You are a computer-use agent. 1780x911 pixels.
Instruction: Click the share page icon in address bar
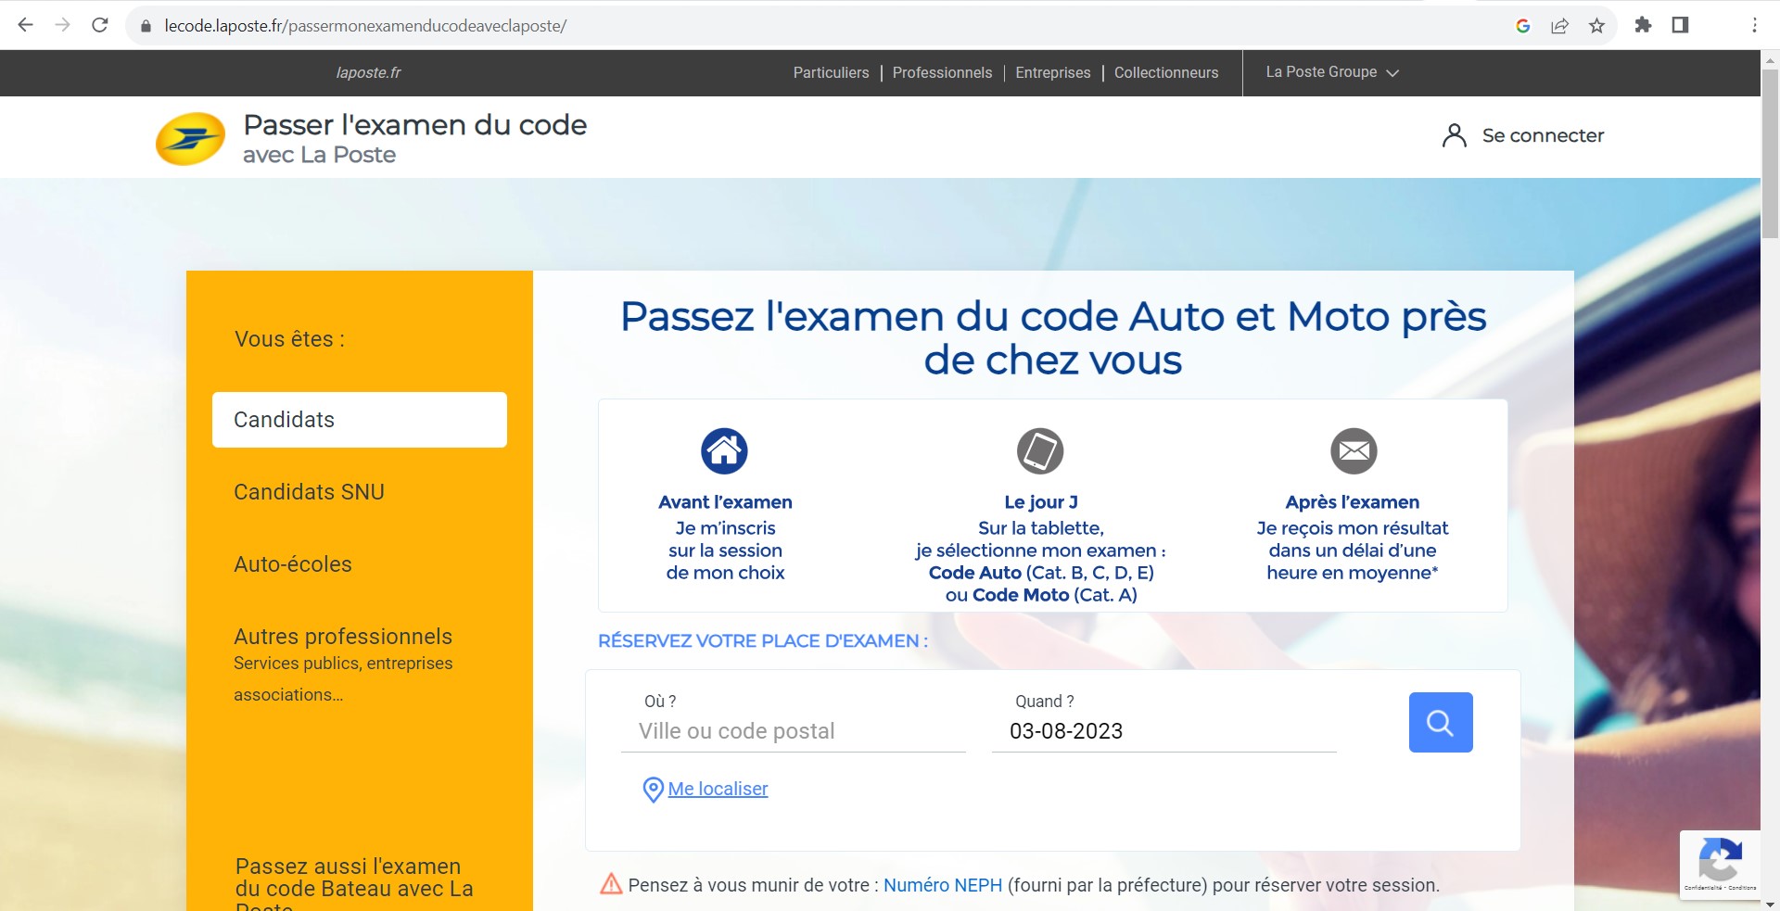[x=1559, y=26]
